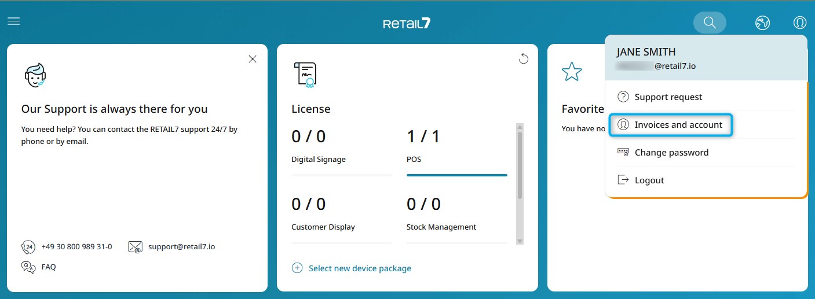Image resolution: width=815 pixels, height=299 pixels.
Task: Click the RETAIL7 logo
Action: click(407, 24)
